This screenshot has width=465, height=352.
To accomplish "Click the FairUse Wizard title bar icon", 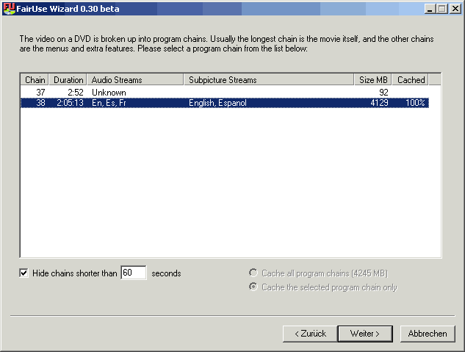I will coord(9,8).
